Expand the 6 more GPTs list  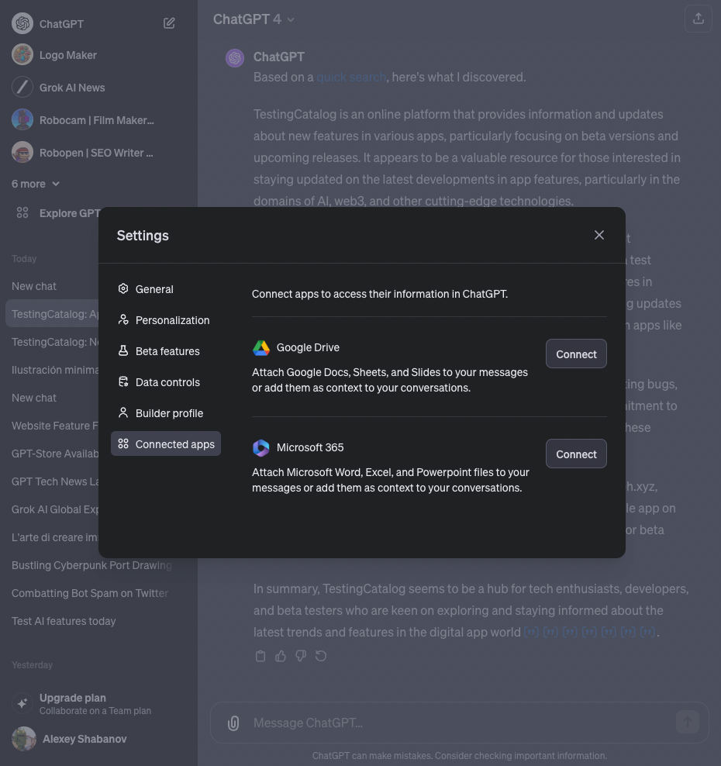point(36,185)
